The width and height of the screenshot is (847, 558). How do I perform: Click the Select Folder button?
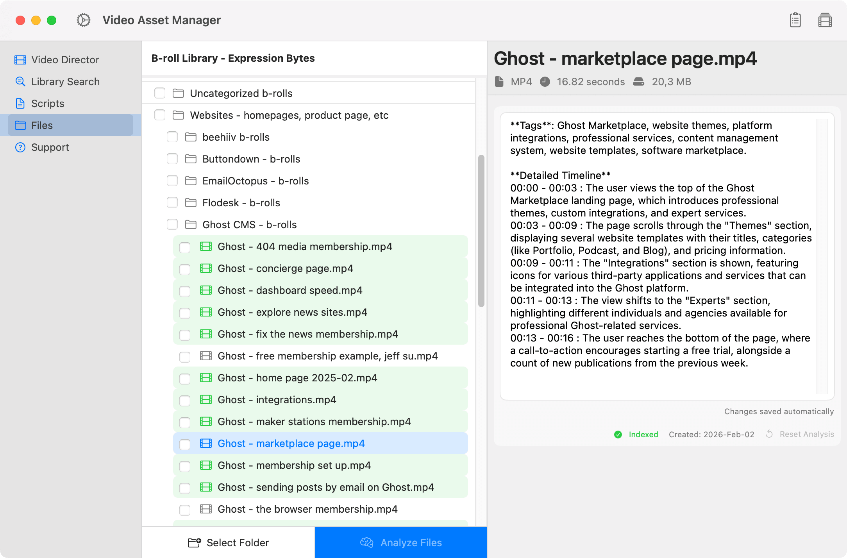(x=228, y=542)
